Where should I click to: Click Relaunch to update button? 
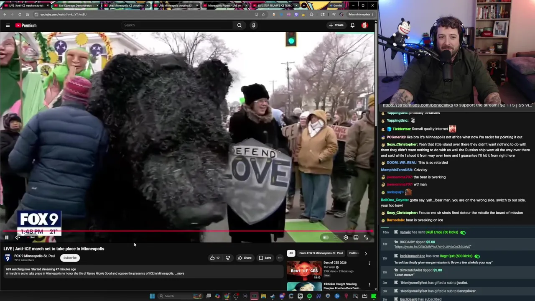pyautogui.click(x=360, y=14)
